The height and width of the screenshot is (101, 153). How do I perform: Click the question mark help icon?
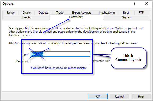135,4
